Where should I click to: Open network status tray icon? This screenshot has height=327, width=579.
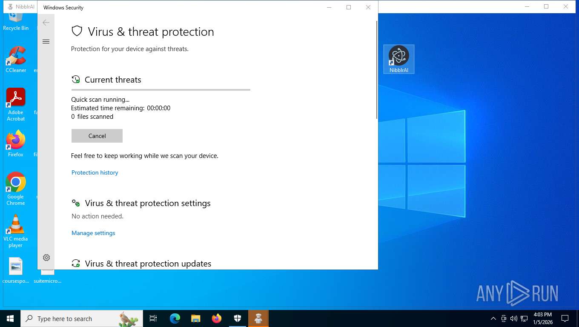point(524,318)
